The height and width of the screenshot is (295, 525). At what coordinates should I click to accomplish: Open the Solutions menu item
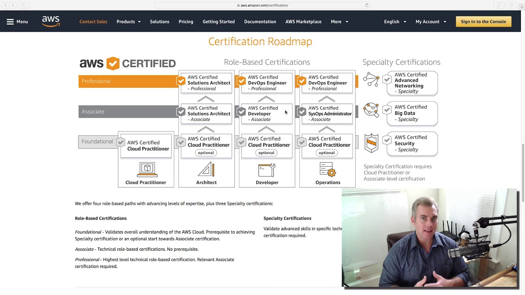tap(160, 22)
